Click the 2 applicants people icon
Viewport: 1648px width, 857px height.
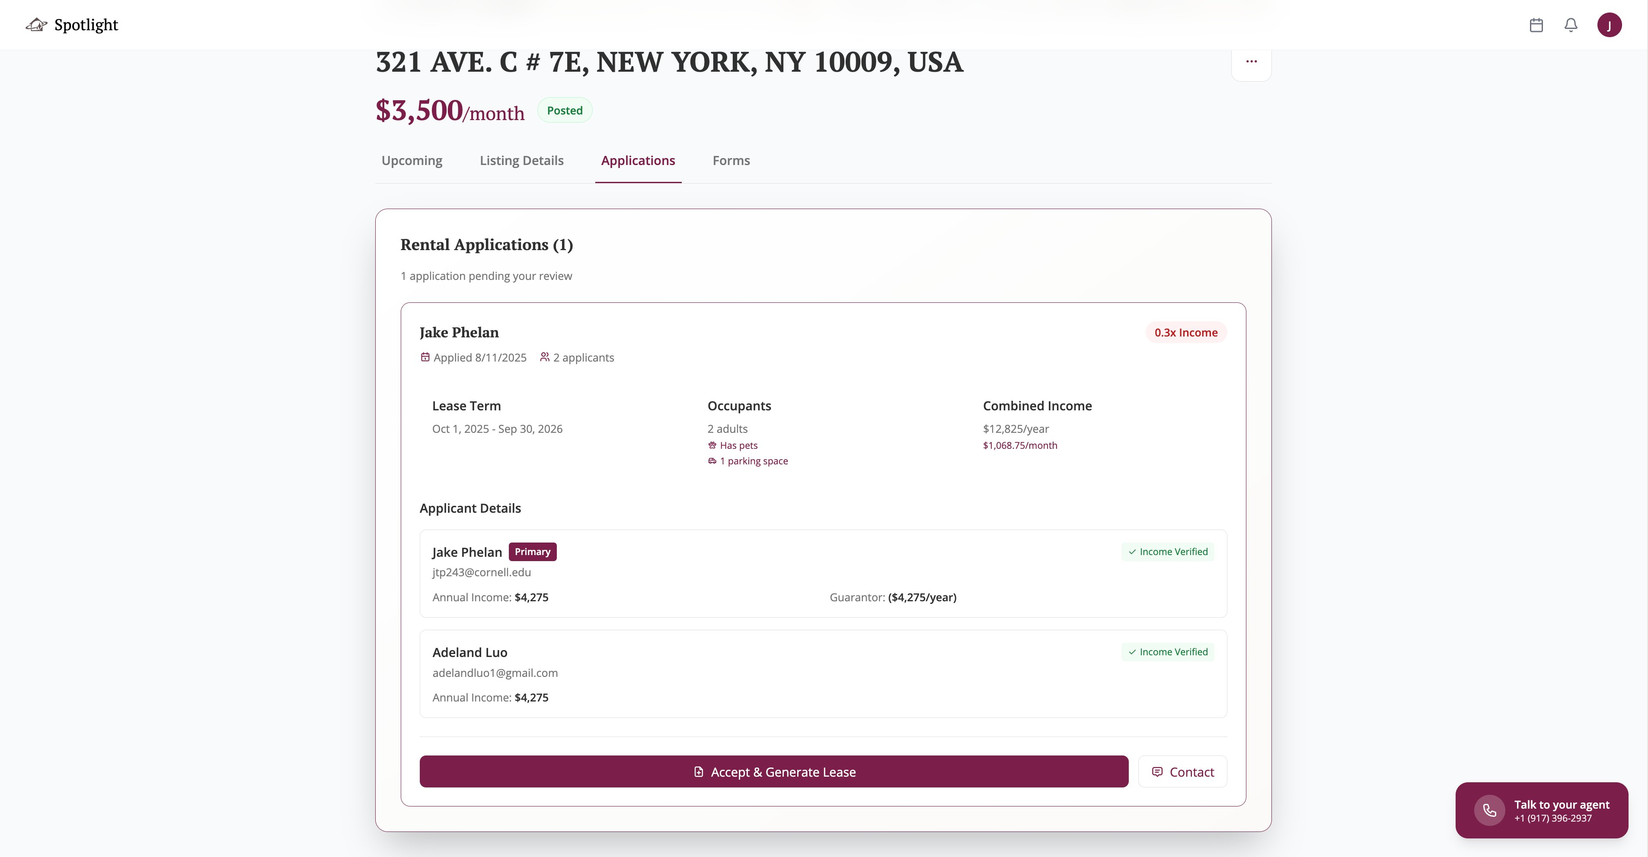[544, 357]
